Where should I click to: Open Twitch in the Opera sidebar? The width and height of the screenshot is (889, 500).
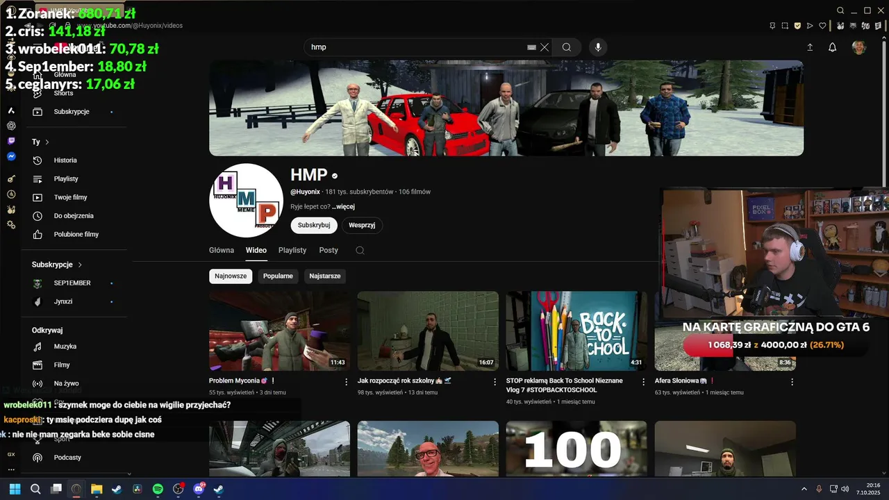(x=11, y=141)
